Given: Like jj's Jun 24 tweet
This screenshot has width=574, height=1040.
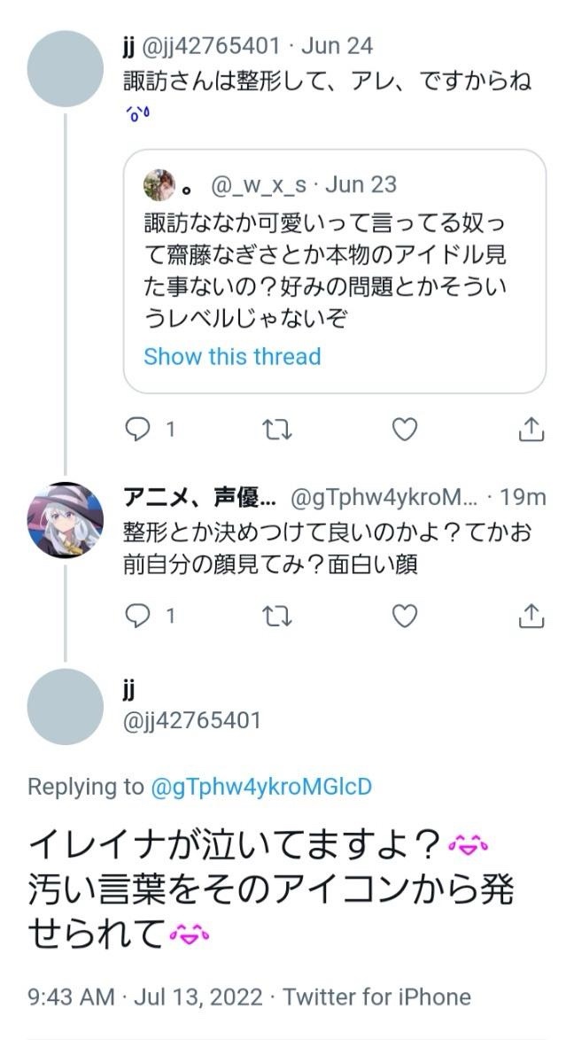Looking at the screenshot, I should (404, 430).
